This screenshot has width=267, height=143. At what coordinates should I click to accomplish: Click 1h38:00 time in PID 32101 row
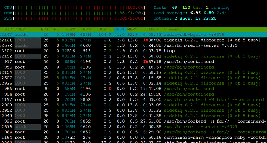(x=152, y=40)
